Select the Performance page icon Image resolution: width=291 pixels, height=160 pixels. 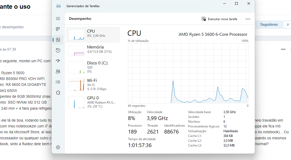point(58,40)
